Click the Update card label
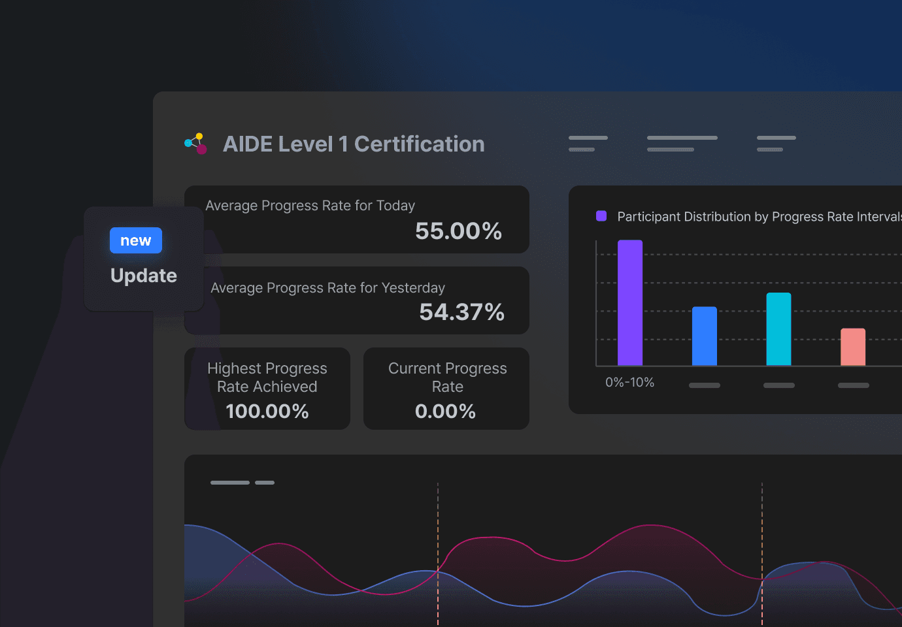Image resolution: width=902 pixels, height=627 pixels. tap(144, 276)
